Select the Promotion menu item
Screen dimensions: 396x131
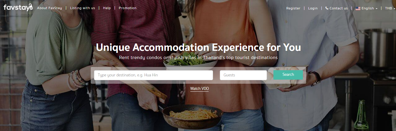point(128,8)
